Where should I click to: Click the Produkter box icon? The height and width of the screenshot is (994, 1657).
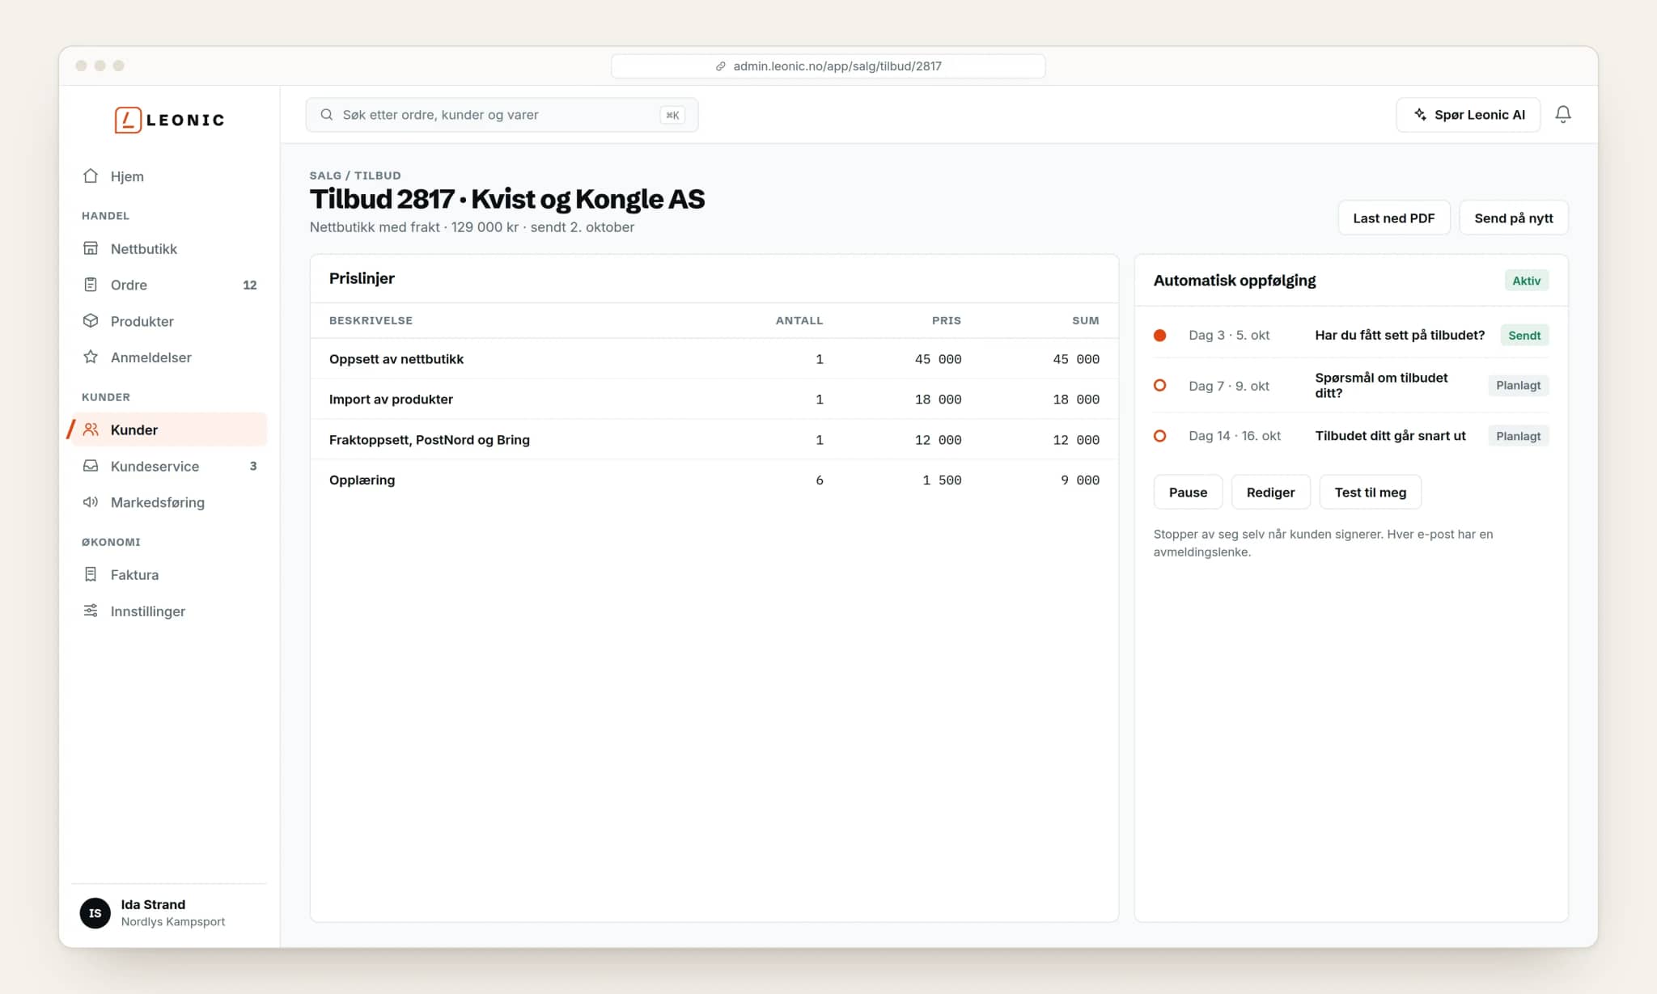pyautogui.click(x=91, y=321)
